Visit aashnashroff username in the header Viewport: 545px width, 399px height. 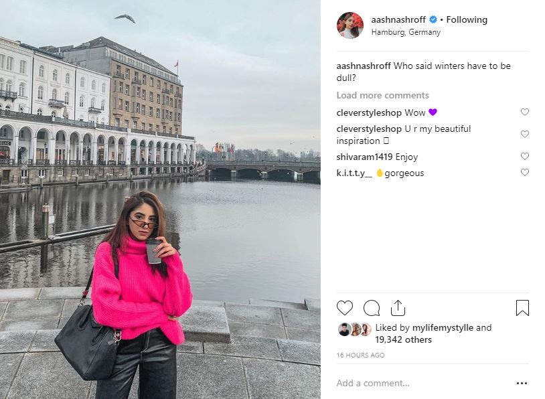[x=398, y=20]
